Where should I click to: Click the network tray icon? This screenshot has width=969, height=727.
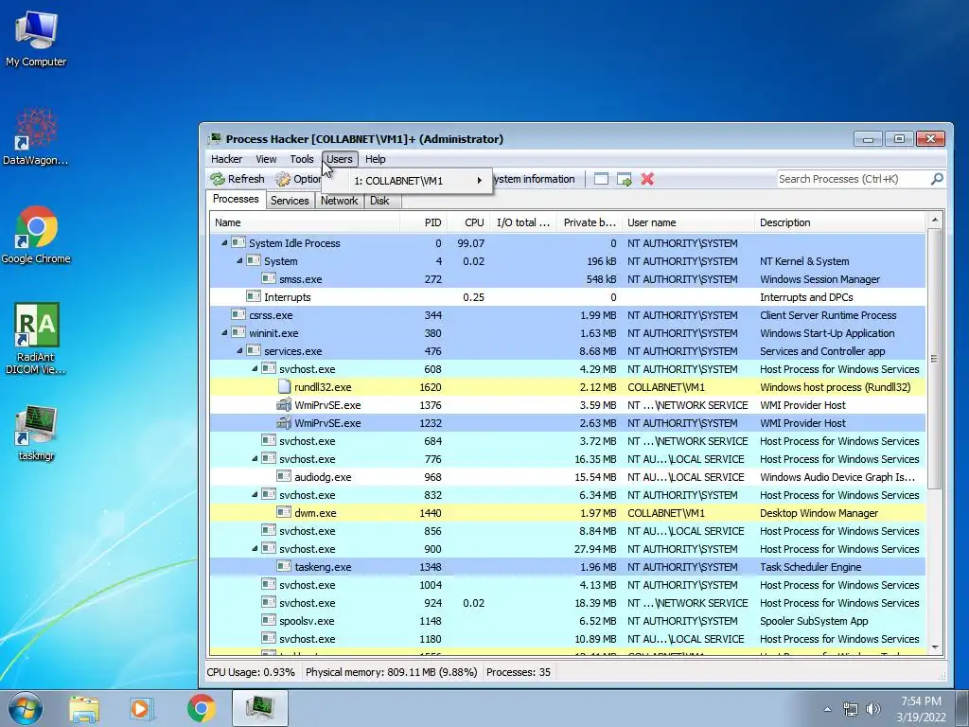pos(851,709)
